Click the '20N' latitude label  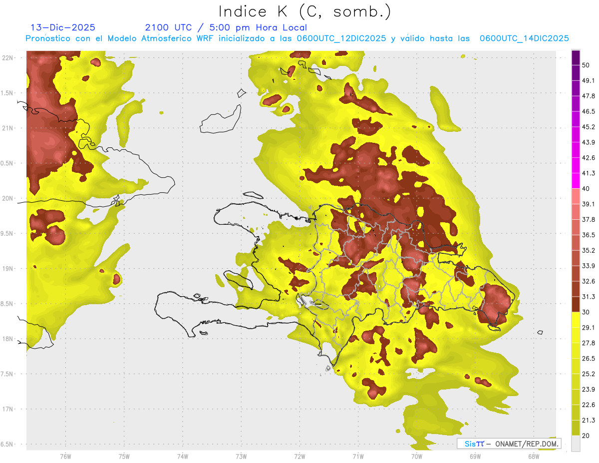[x=8, y=198]
